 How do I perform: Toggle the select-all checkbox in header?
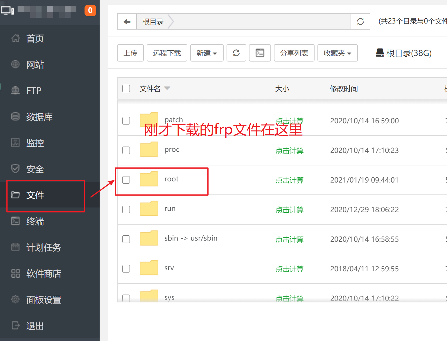click(126, 89)
